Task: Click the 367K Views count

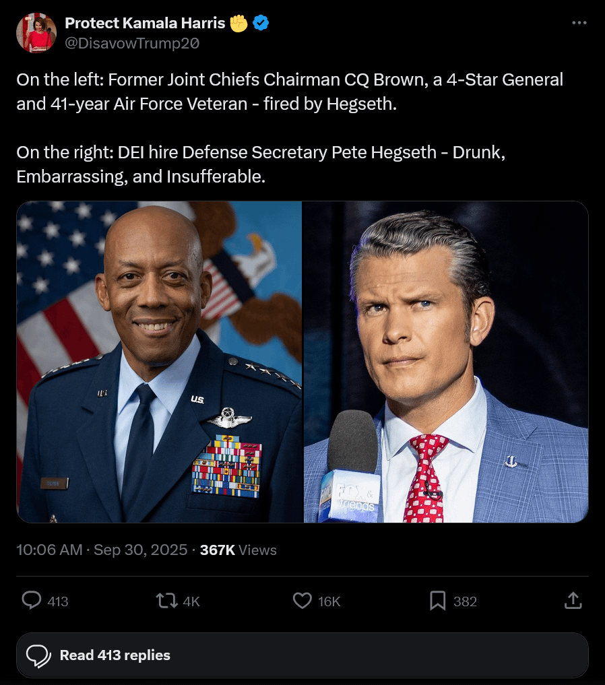Action: pos(238,550)
